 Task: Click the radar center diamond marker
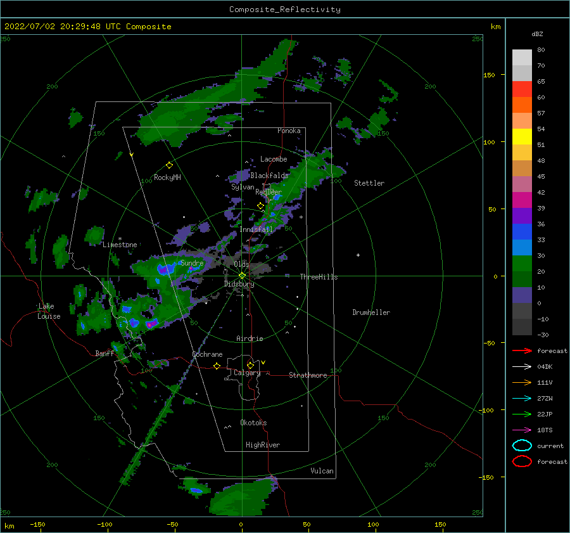coord(242,276)
